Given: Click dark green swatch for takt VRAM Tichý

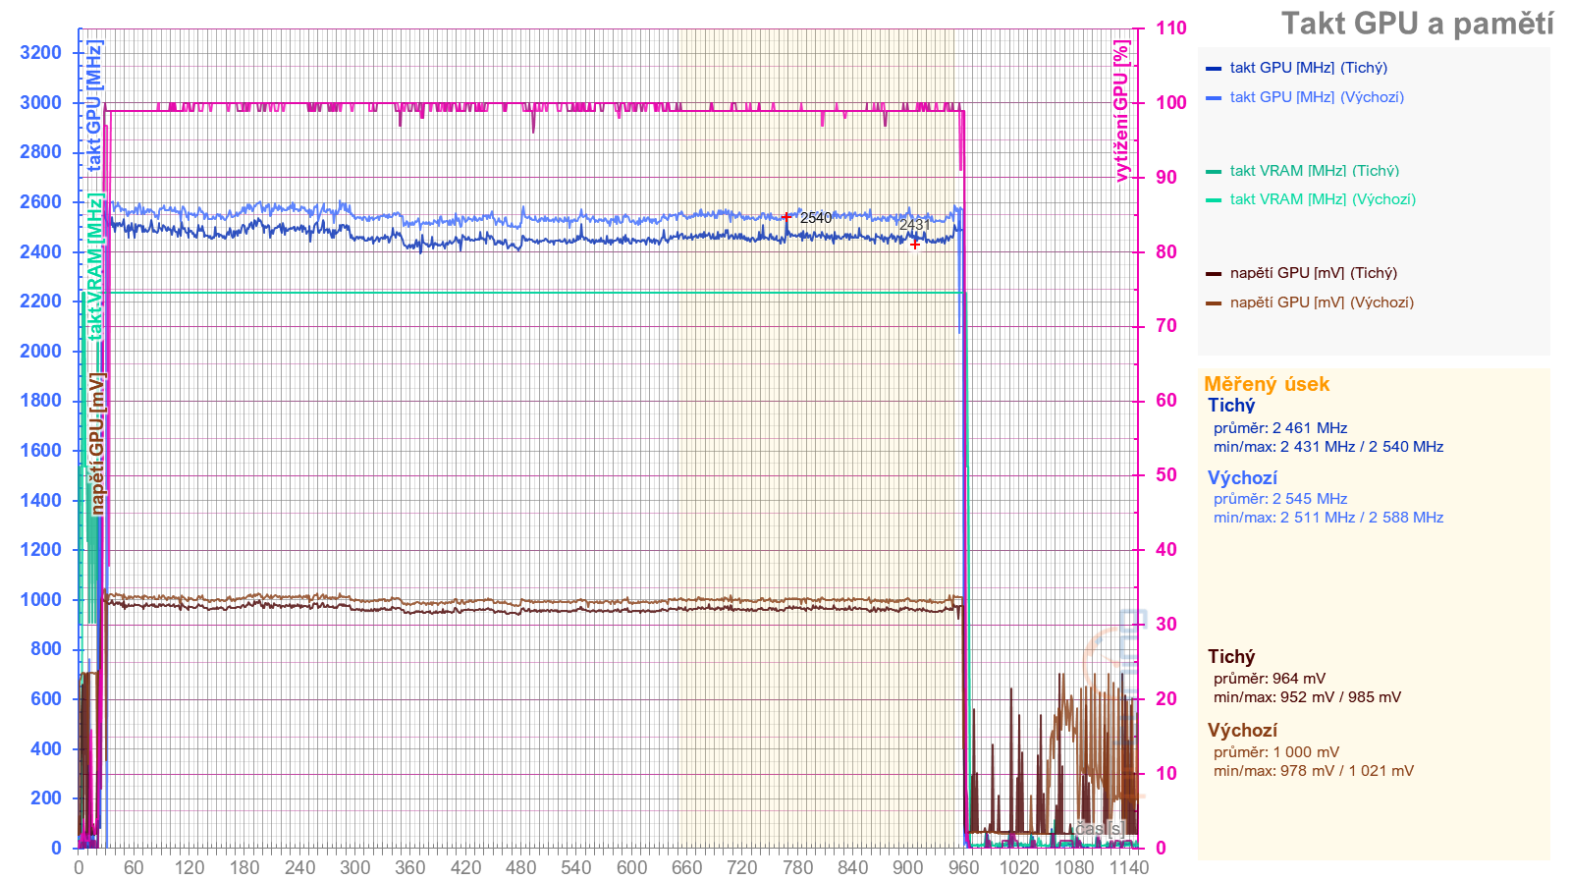Looking at the screenshot, I should [1214, 172].
